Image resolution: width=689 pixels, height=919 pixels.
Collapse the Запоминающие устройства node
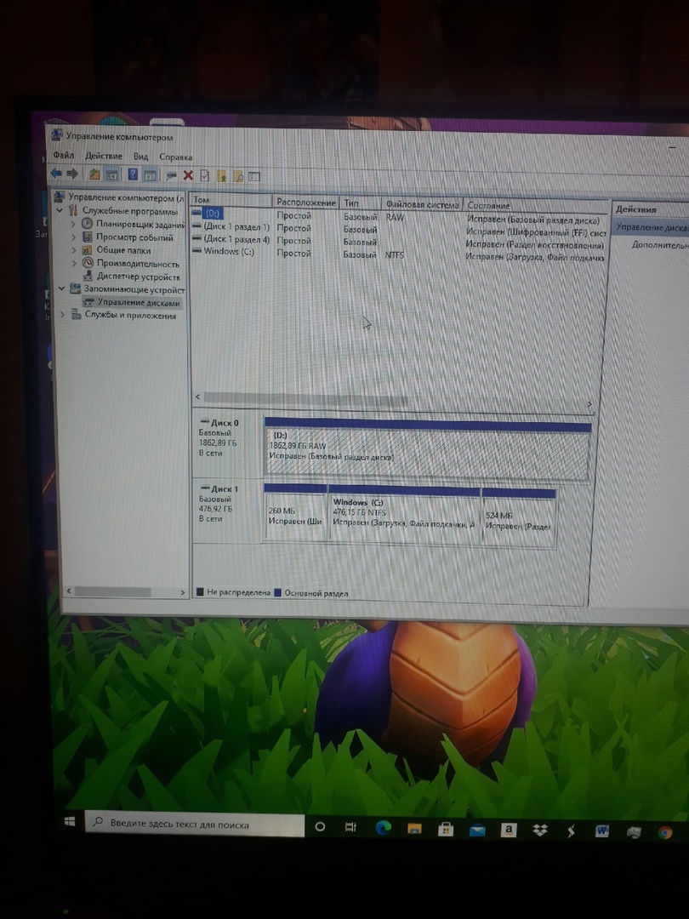61,288
